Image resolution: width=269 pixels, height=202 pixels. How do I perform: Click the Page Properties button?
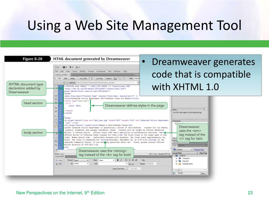[x=120, y=169]
